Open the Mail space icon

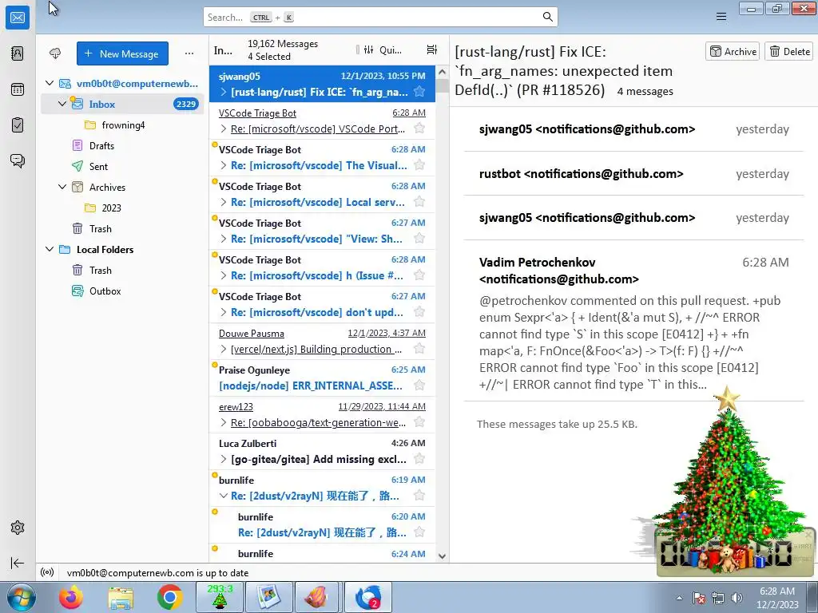click(x=18, y=18)
